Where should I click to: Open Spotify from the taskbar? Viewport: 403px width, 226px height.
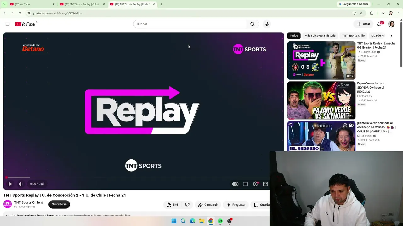220,221
